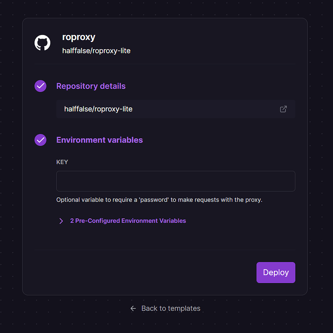Click halffalse/roproxy-lite subtitle under roproxy title

tap(96, 51)
